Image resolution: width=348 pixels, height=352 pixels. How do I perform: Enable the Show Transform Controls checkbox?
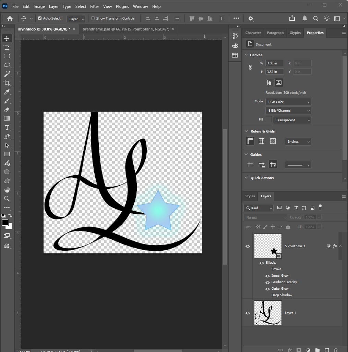[93, 18]
